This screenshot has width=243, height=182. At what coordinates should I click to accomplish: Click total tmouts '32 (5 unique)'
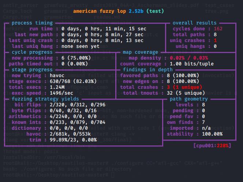[186, 93]
